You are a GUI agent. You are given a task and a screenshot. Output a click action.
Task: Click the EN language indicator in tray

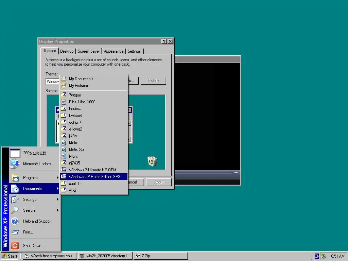[x=317, y=256]
